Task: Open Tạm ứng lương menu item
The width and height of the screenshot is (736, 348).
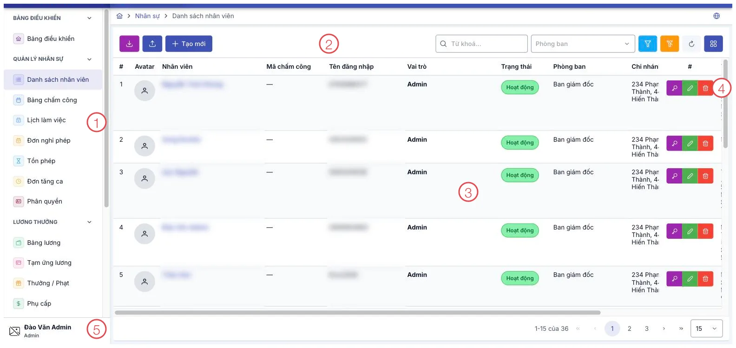Action: click(53, 263)
